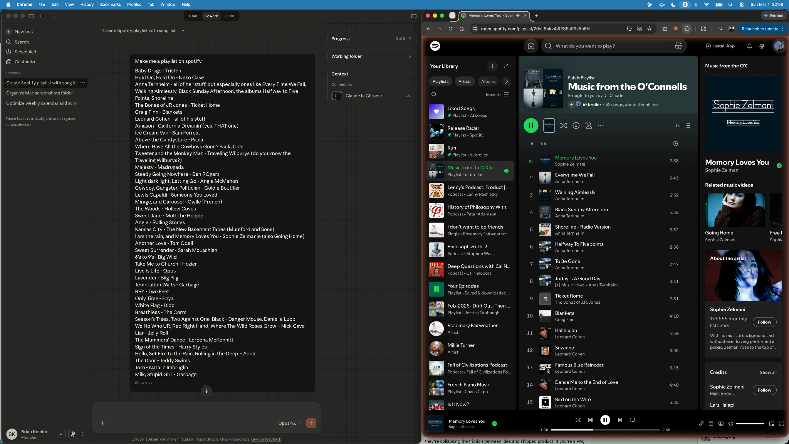The height and width of the screenshot is (444, 789).
Task: Download the playlist with the download icon
Action: pos(576,126)
